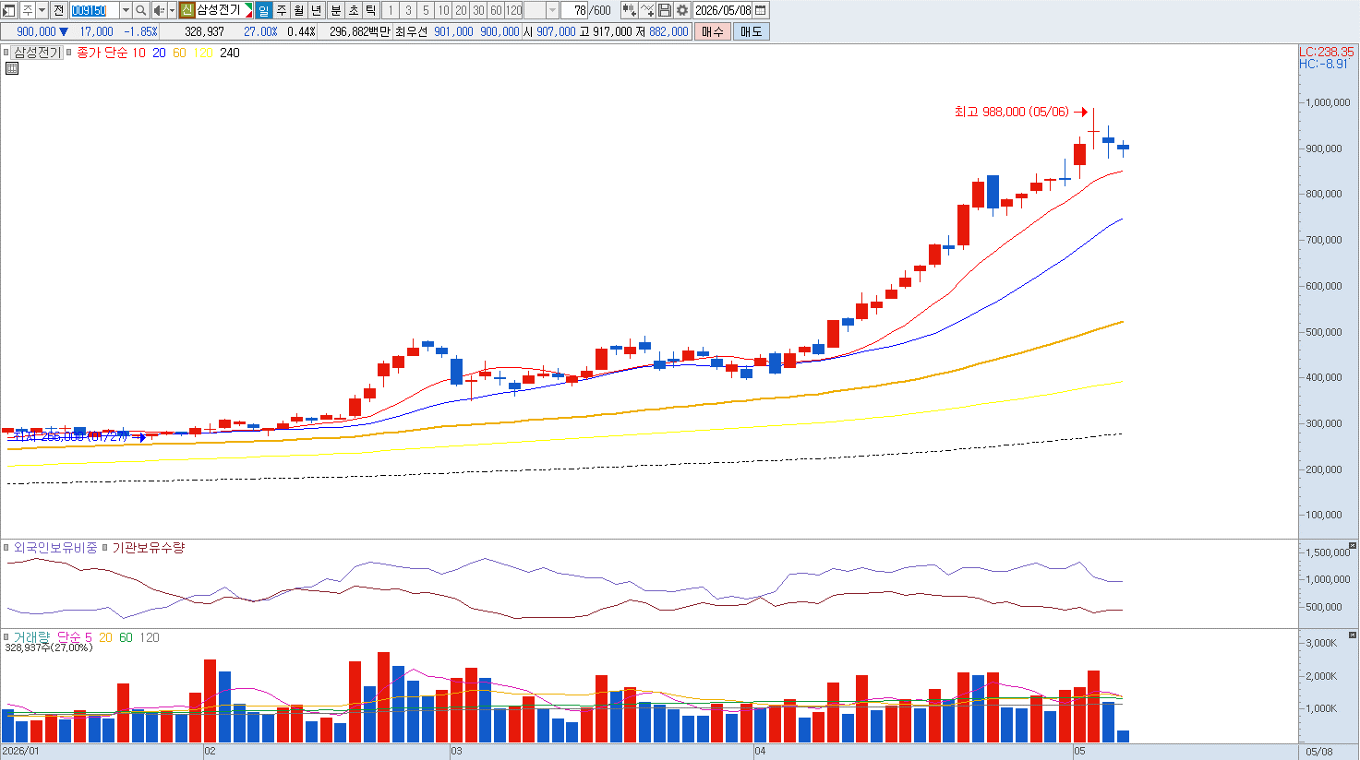Image resolution: width=1360 pixels, height=760 pixels.
Task: Click the line drawing tool icon
Action: point(647,10)
